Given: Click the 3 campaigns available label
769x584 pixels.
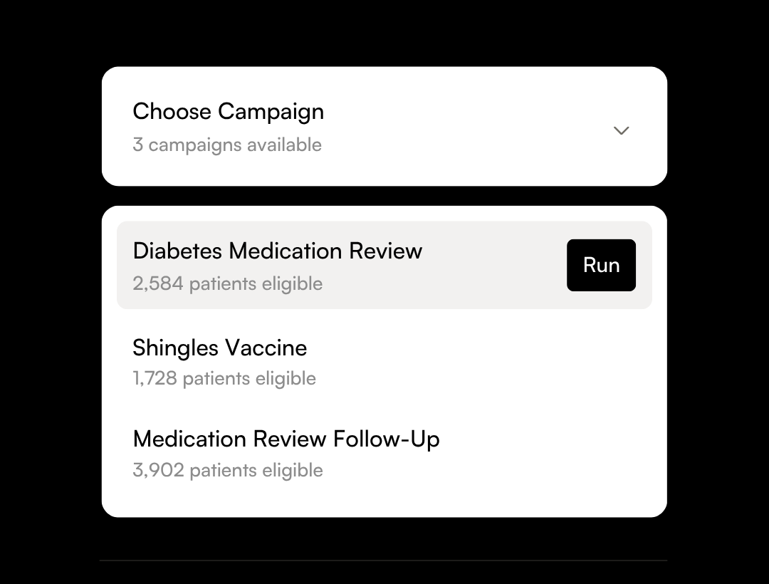Looking at the screenshot, I should (227, 145).
